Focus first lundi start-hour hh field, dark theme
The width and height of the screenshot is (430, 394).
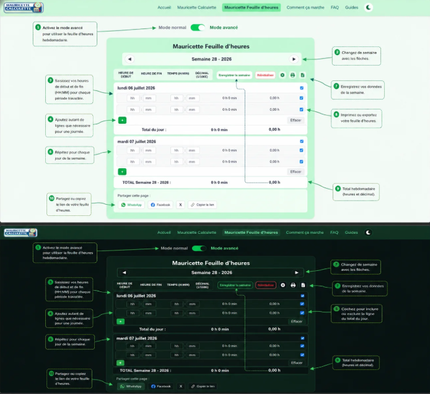click(x=133, y=304)
